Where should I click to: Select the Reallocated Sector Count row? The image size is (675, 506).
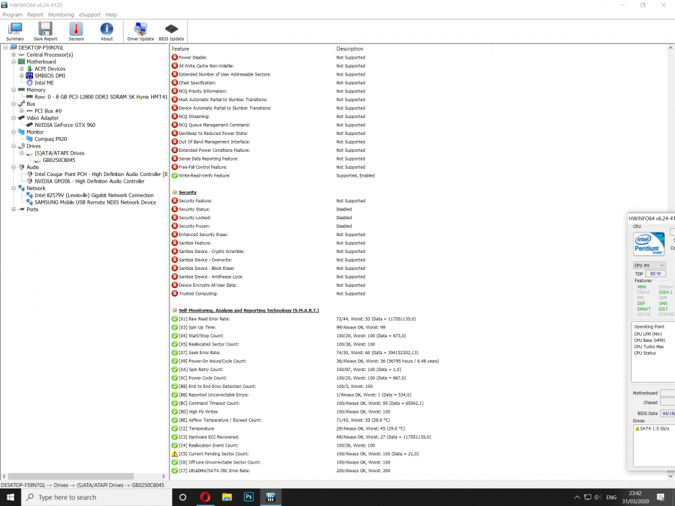(273, 344)
